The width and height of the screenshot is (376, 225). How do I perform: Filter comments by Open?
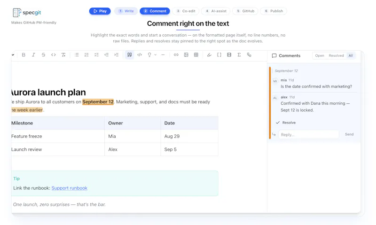coord(320,55)
